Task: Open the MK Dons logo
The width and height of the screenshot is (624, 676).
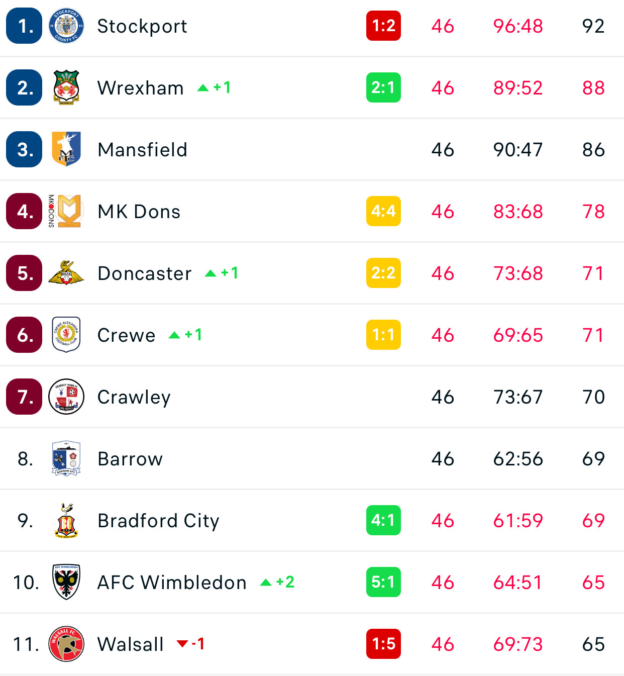Action: pyautogui.click(x=65, y=211)
